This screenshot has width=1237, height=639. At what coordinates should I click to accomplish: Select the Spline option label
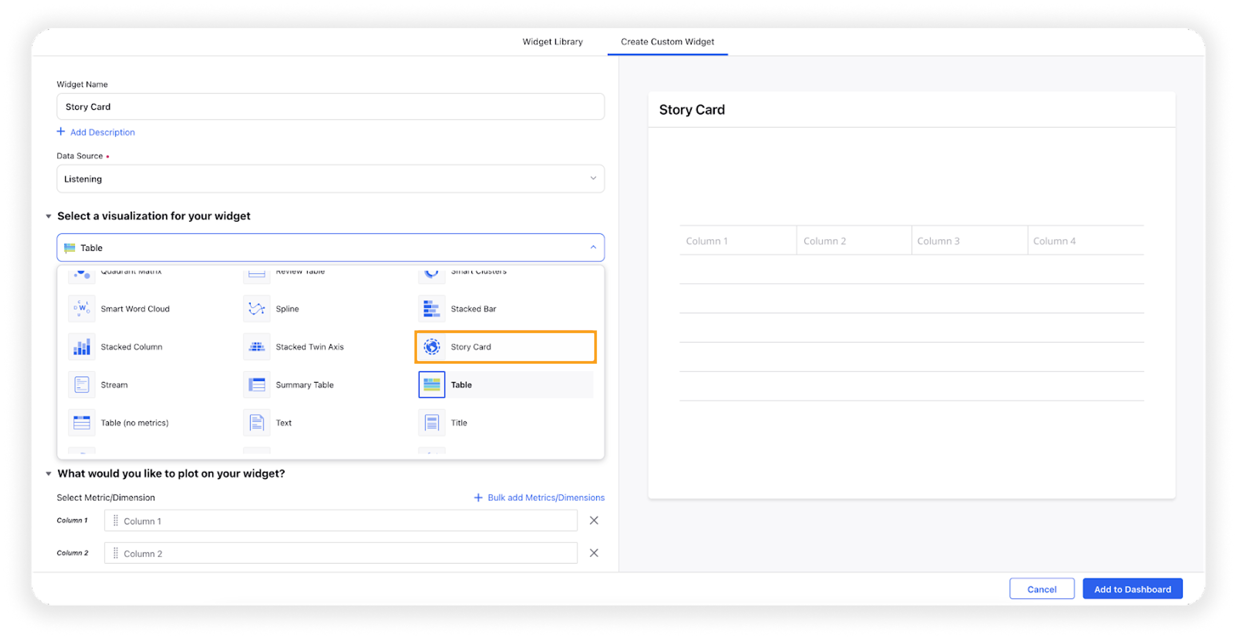coord(287,309)
